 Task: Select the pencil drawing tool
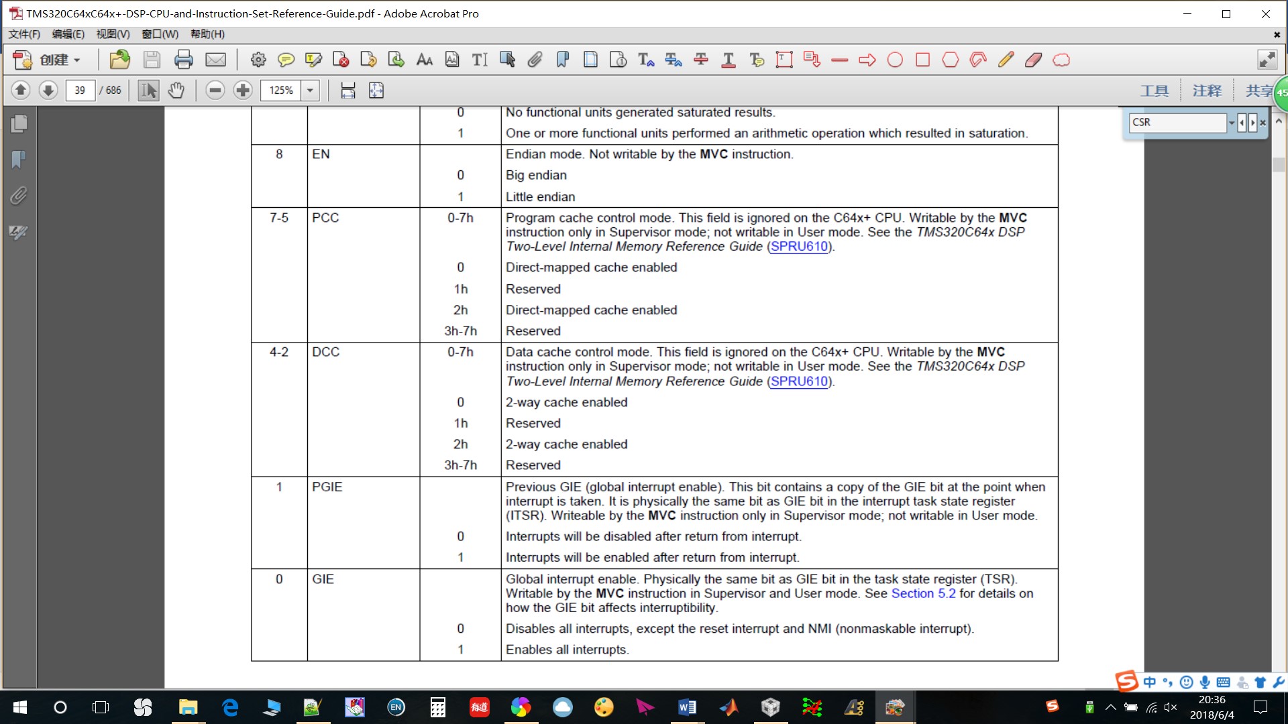[x=1006, y=60]
